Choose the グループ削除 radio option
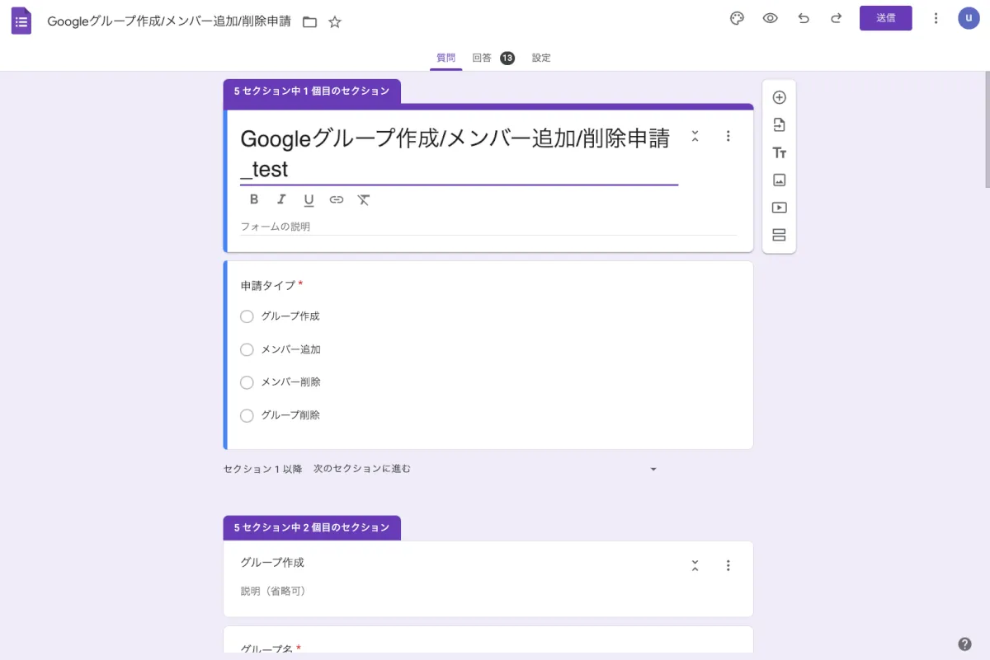Image resolution: width=990 pixels, height=660 pixels. click(x=247, y=415)
